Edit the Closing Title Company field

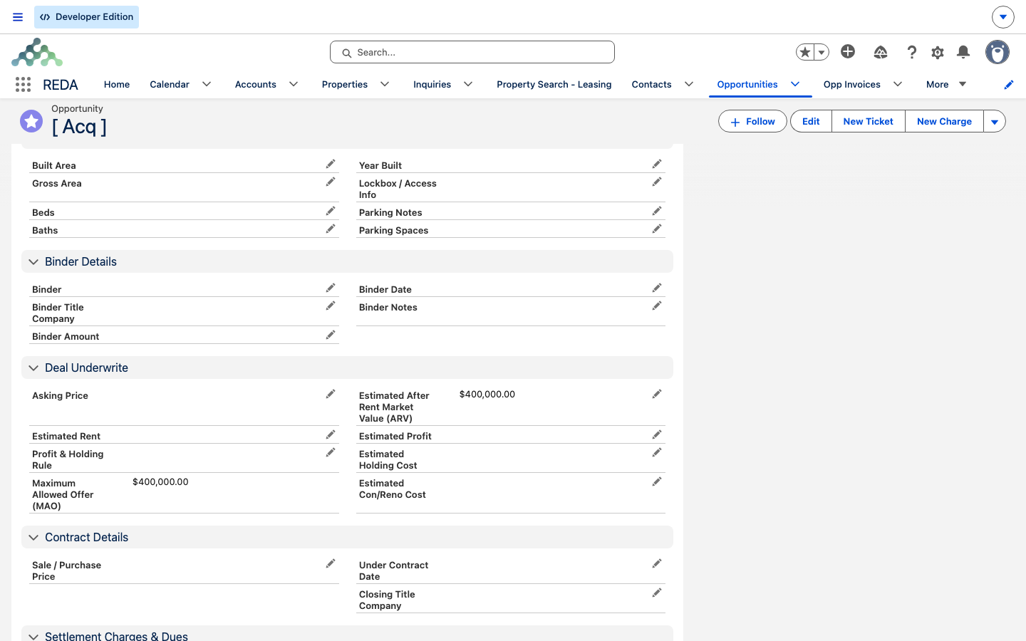[657, 593]
